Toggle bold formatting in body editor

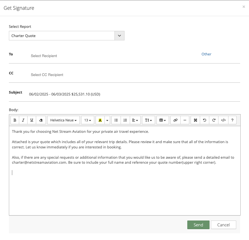[15, 120]
